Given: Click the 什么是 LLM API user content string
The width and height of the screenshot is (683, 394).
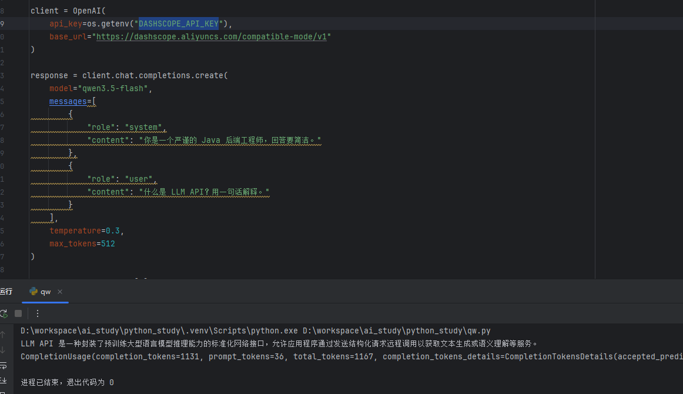Looking at the screenshot, I should [x=205, y=192].
